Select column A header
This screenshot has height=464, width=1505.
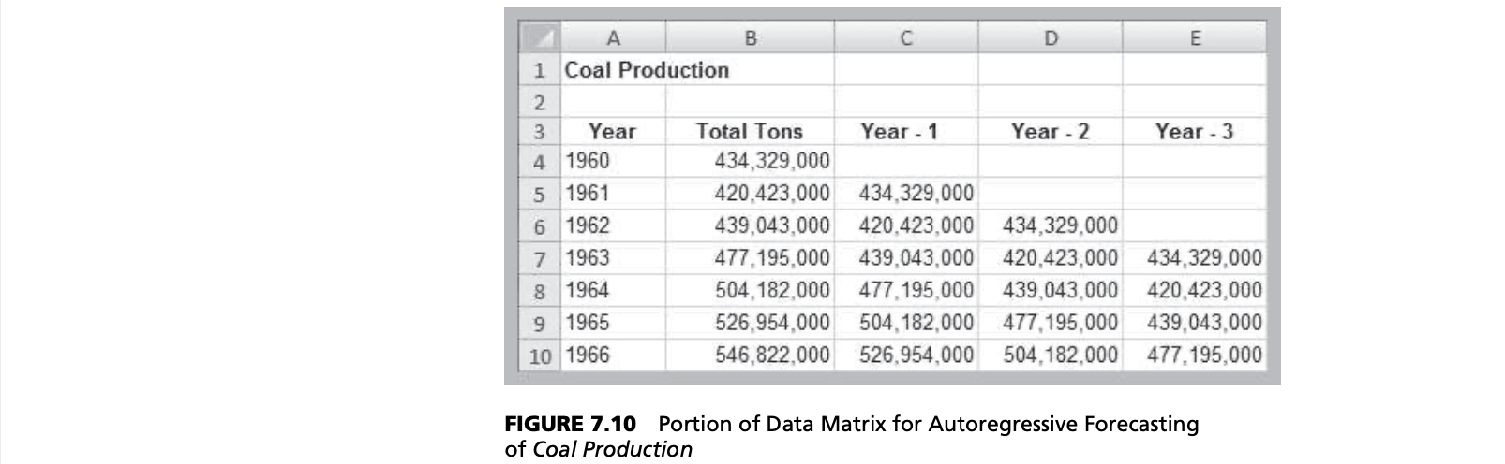613,37
